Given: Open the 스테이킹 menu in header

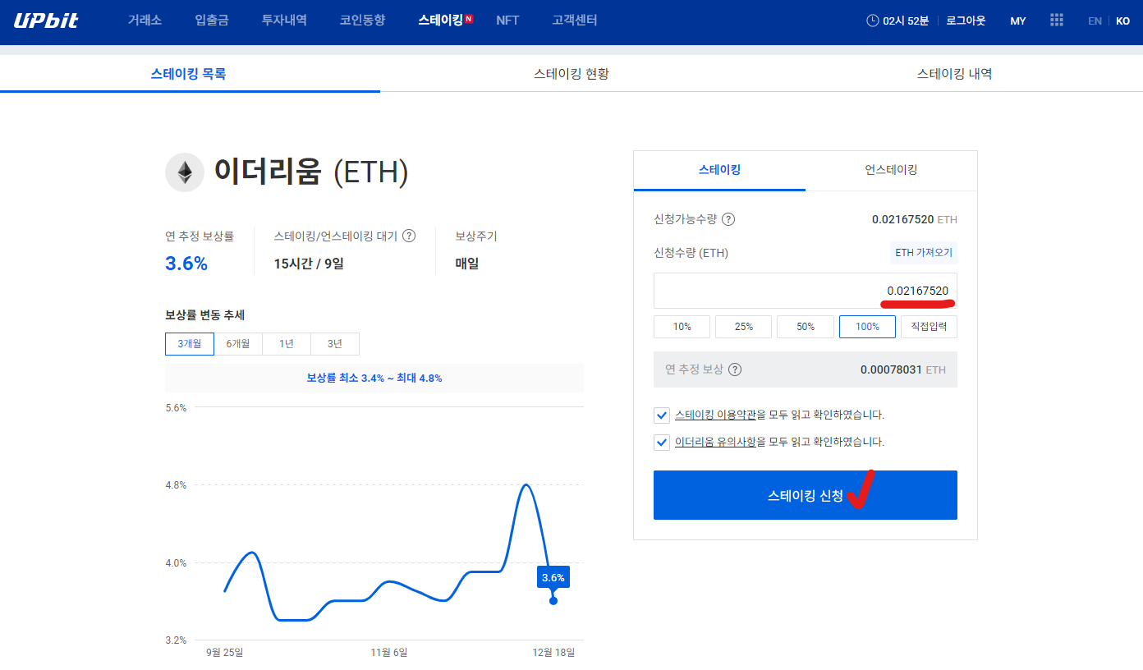Looking at the screenshot, I should [x=440, y=21].
